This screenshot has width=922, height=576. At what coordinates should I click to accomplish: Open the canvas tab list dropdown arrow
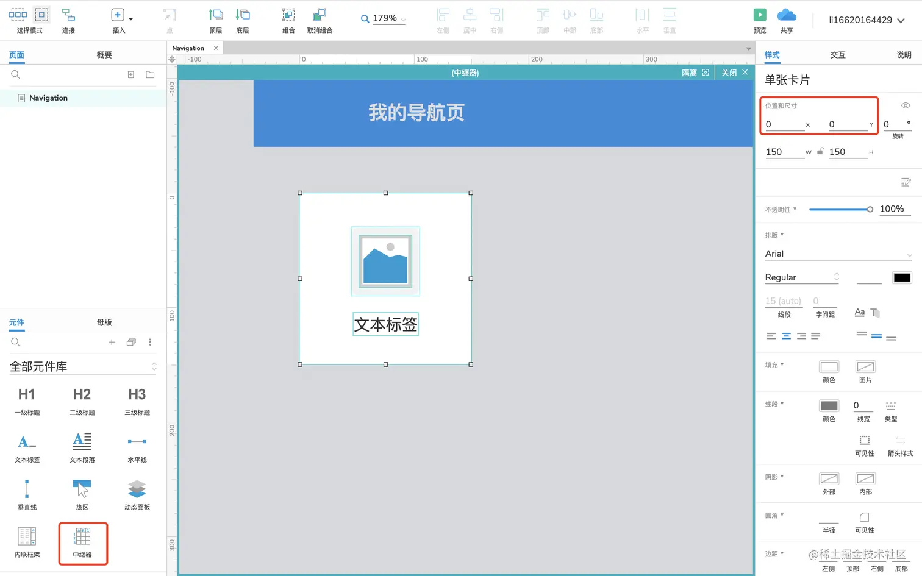click(748, 49)
